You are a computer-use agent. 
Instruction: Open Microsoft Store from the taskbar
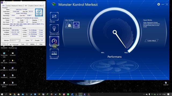19,94
